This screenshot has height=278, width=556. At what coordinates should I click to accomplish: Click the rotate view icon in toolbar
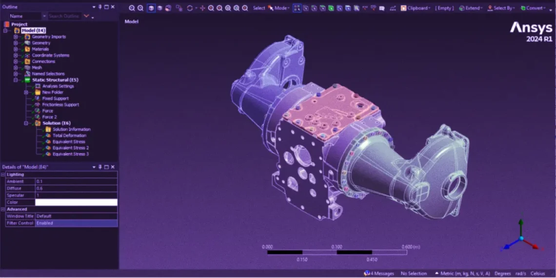(190, 8)
